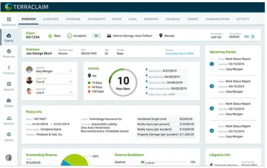Click Tom B's supervisor avatar
Screen dimensions: 267x168
[29, 80]
